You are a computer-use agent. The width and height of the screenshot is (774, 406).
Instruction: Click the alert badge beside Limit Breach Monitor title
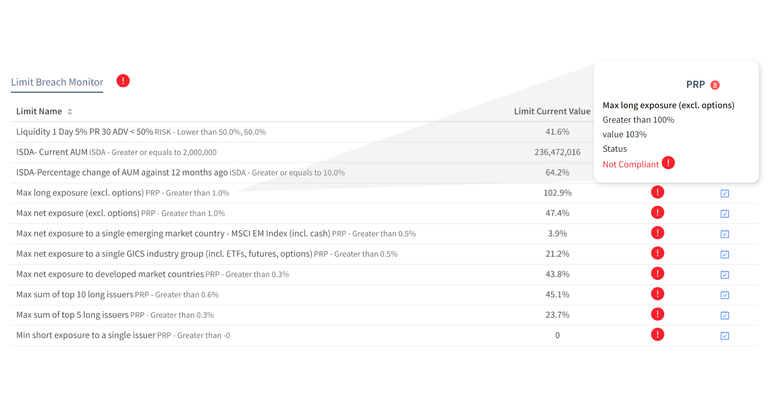[123, 81]
